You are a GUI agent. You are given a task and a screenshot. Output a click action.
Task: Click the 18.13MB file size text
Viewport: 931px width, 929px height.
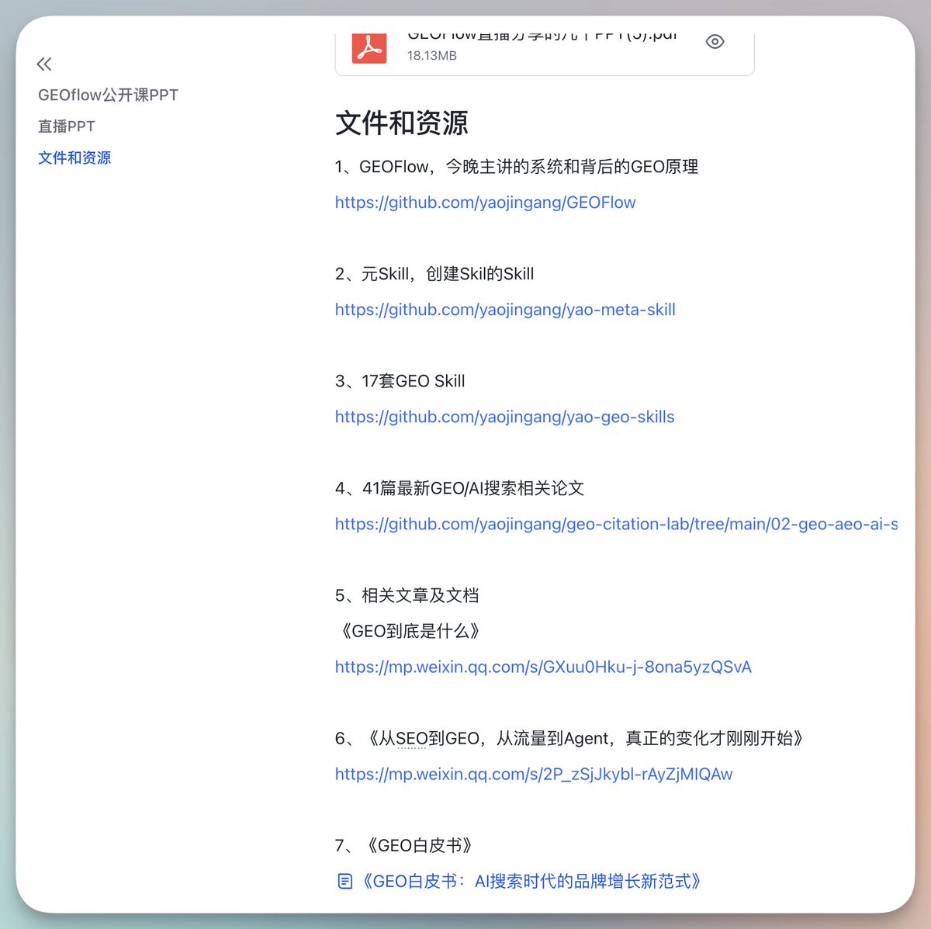tap(432, 56)
